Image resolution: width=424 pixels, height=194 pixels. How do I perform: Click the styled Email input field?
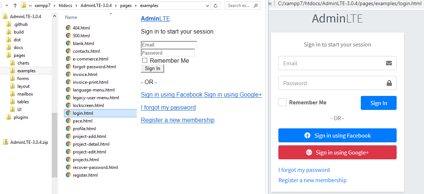[331, 63]
